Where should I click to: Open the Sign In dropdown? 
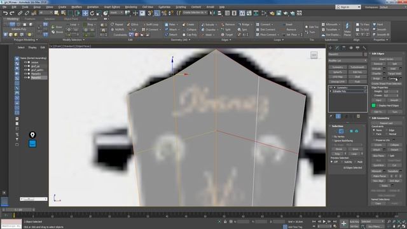click(x=348, y=7)
